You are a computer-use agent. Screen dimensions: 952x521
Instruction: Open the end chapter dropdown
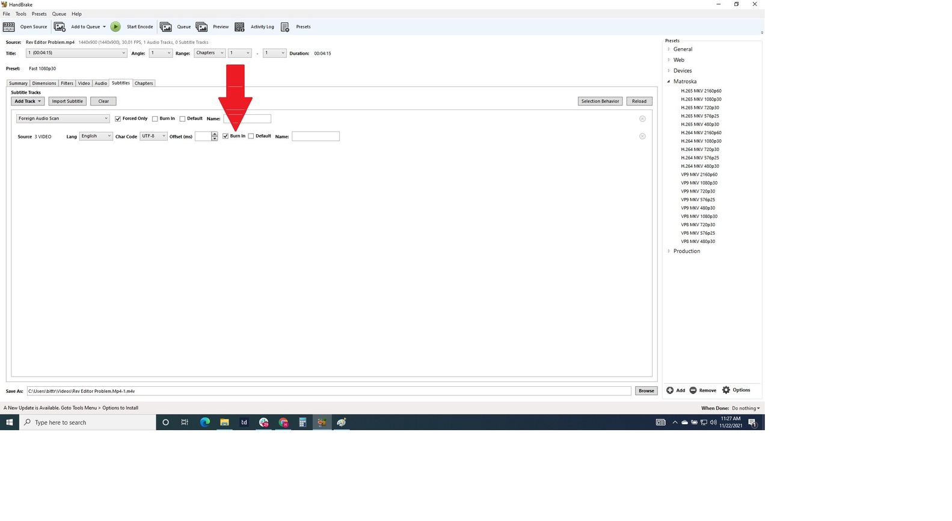274,53
